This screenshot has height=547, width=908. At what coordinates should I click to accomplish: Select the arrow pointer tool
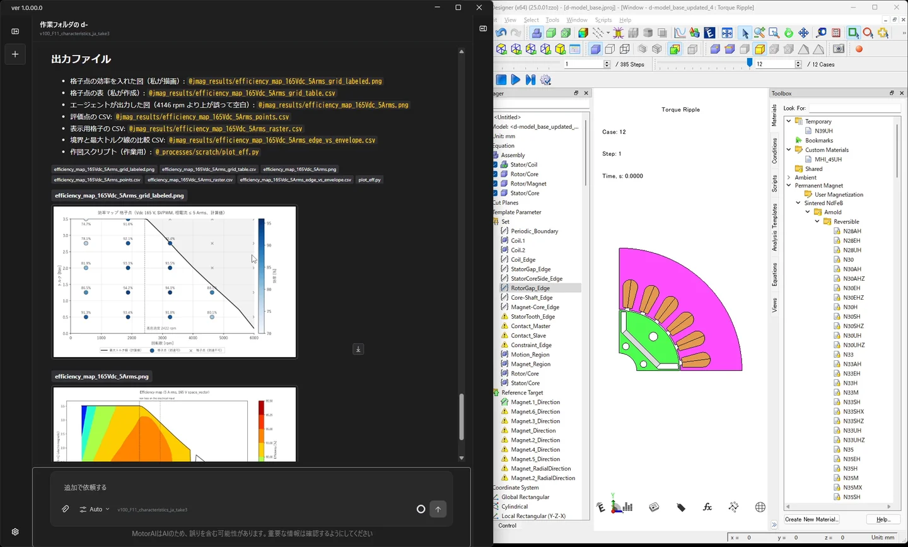pos(745,33)
